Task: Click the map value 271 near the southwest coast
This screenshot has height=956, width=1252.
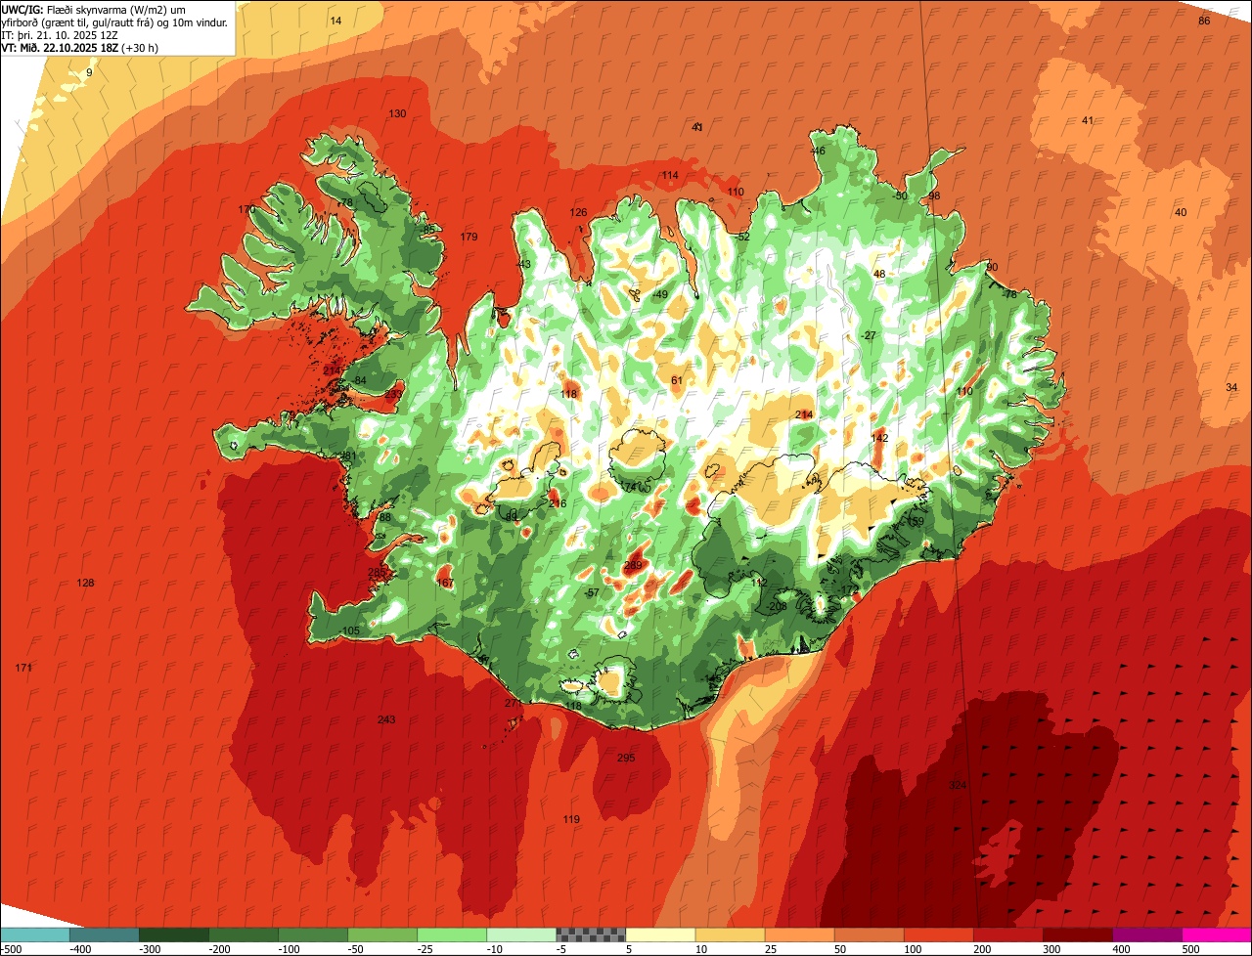Action: click(514, 703)
